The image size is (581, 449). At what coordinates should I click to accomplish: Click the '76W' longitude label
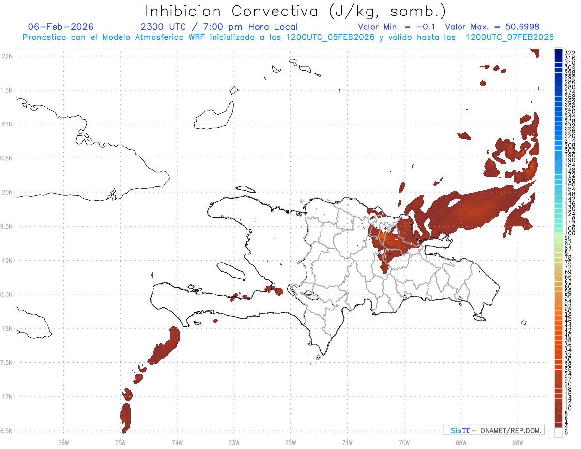pyautogui.click(x=63, y=442)
